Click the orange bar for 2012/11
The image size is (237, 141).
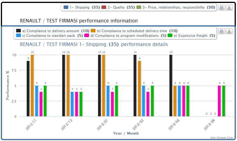tap(32, 86)
